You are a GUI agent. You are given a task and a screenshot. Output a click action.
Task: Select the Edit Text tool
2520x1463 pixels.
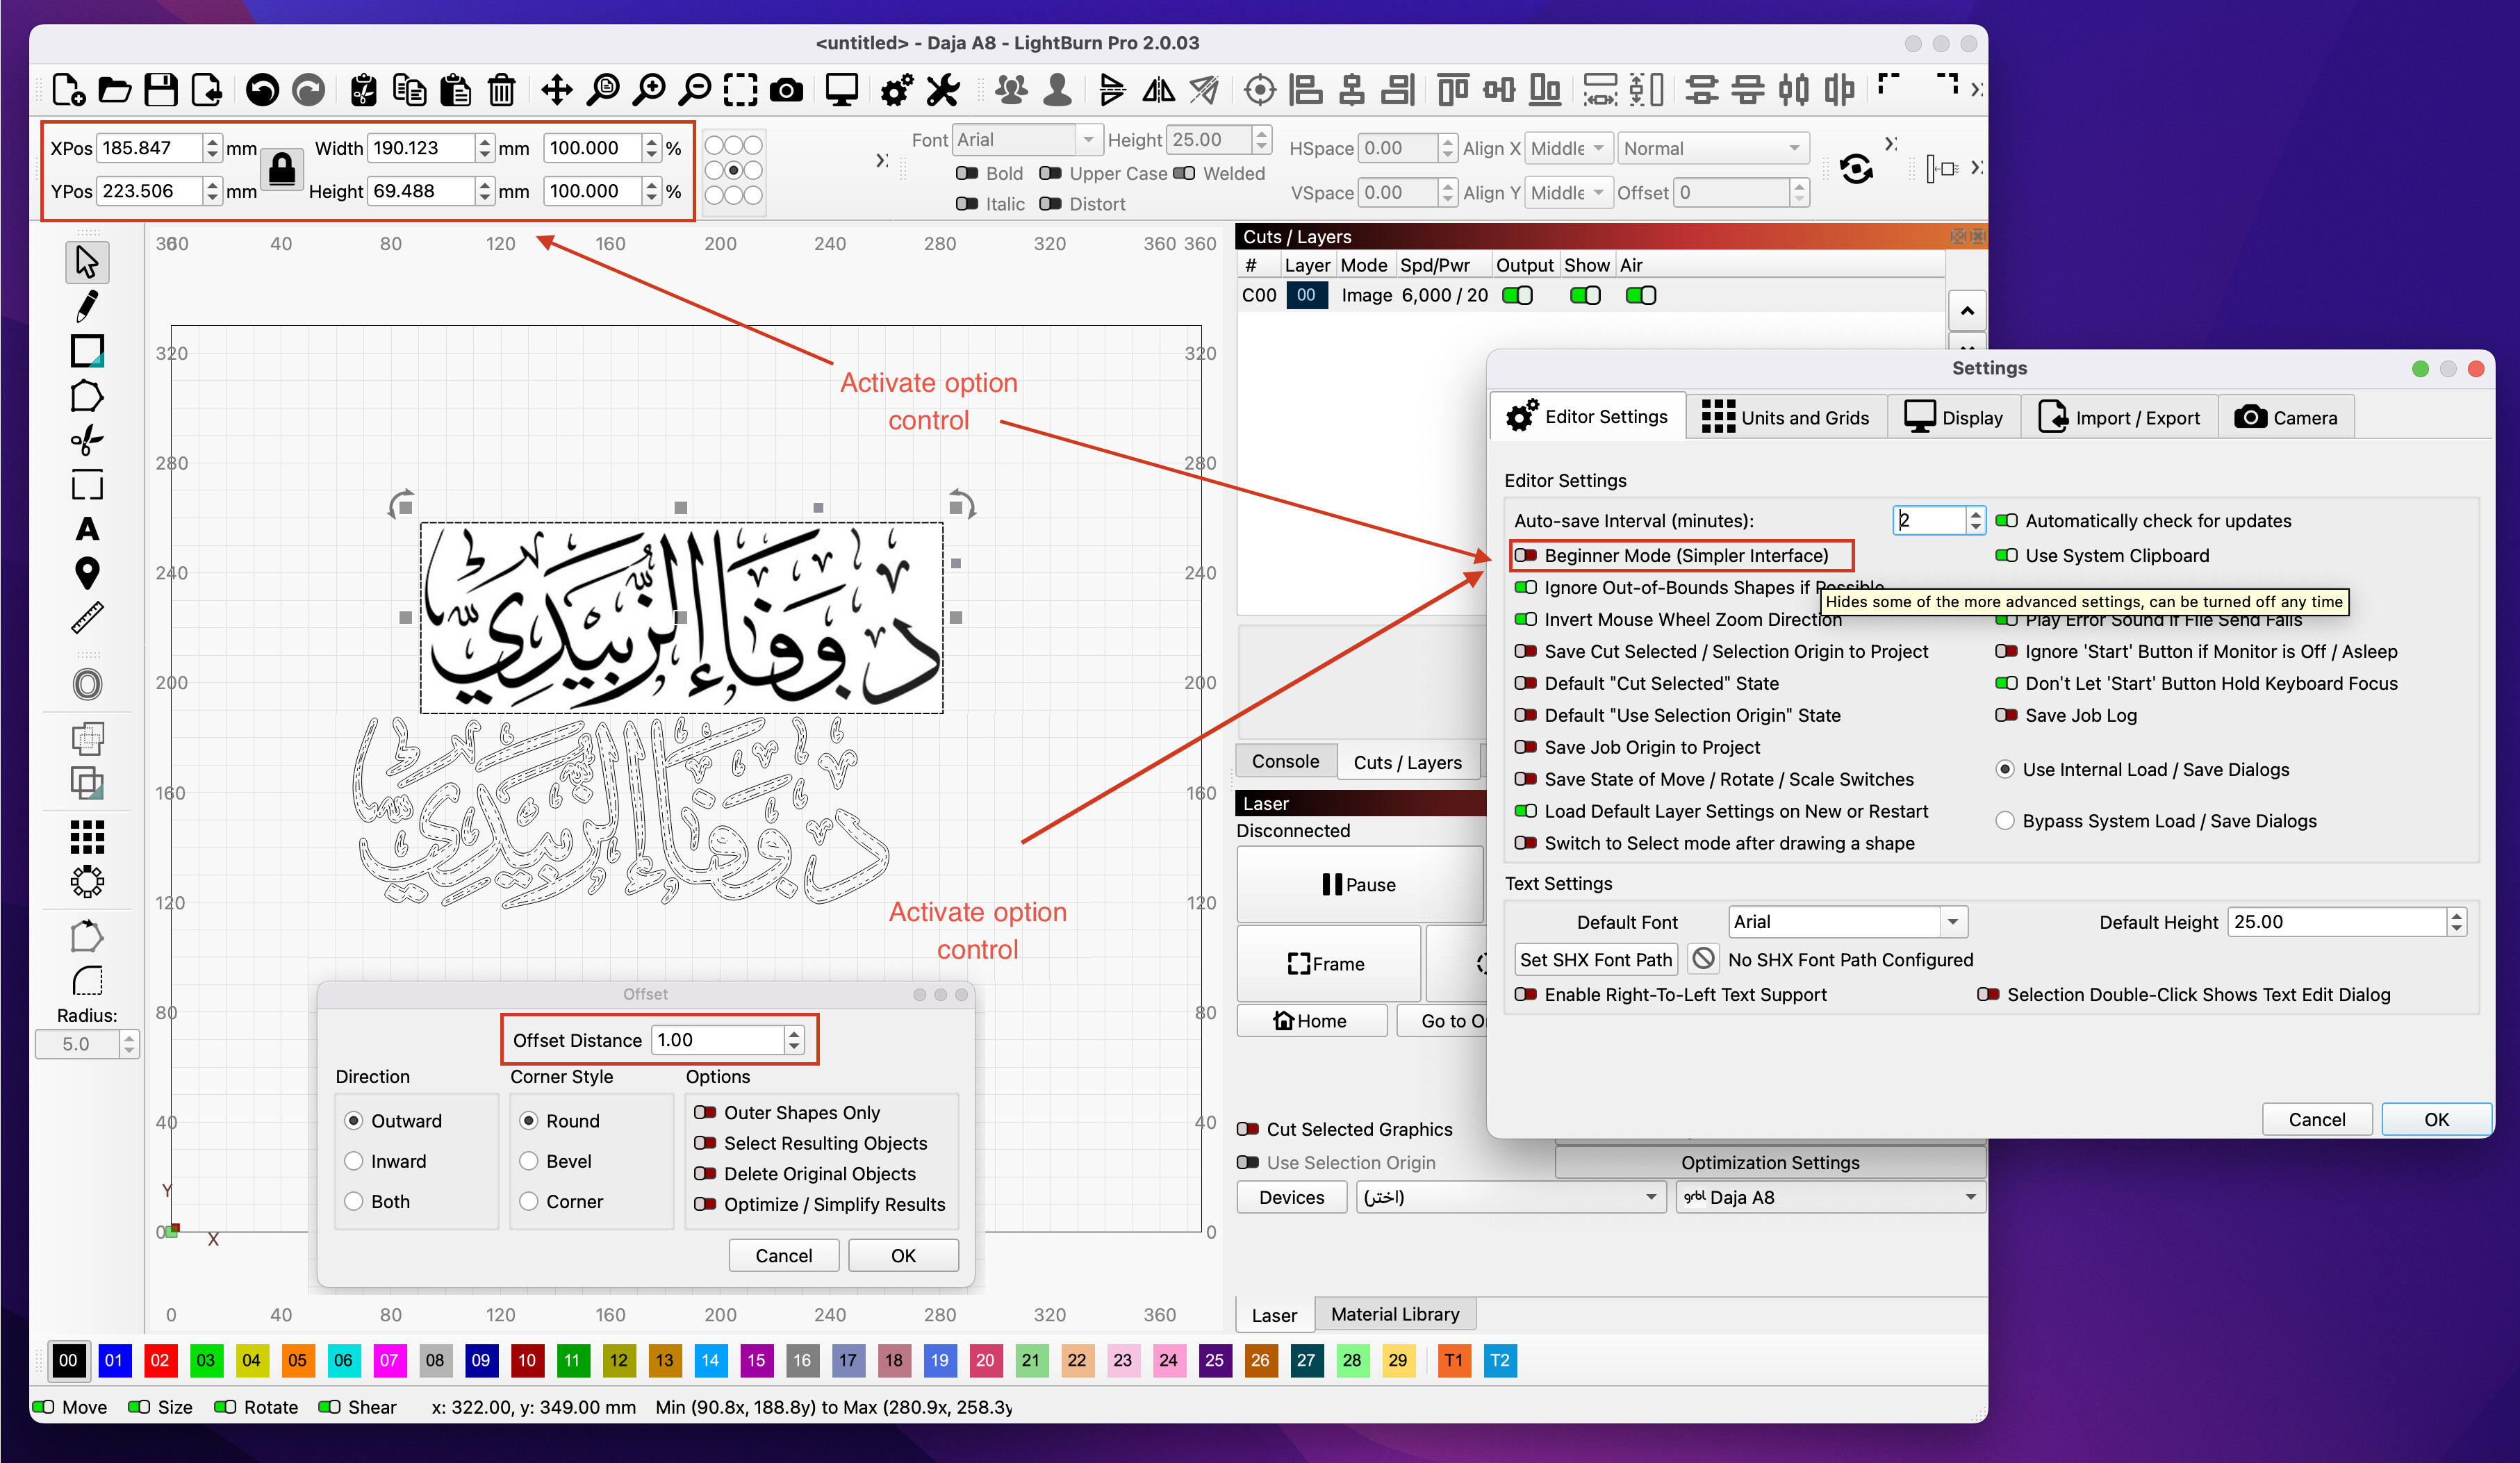[x=87, y=529]
